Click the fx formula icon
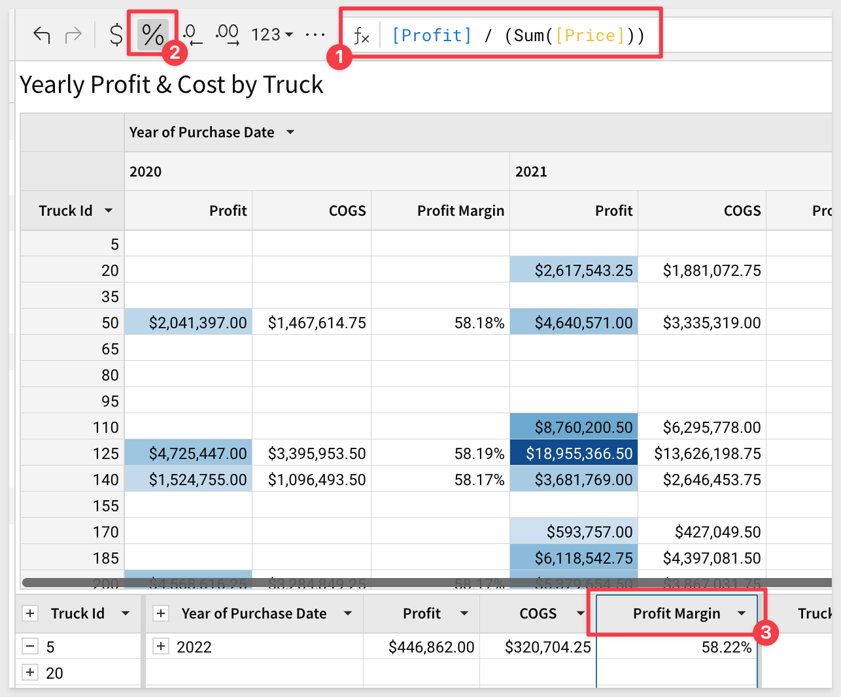This screenshot has width=841, height=697. tap(361, 36)
